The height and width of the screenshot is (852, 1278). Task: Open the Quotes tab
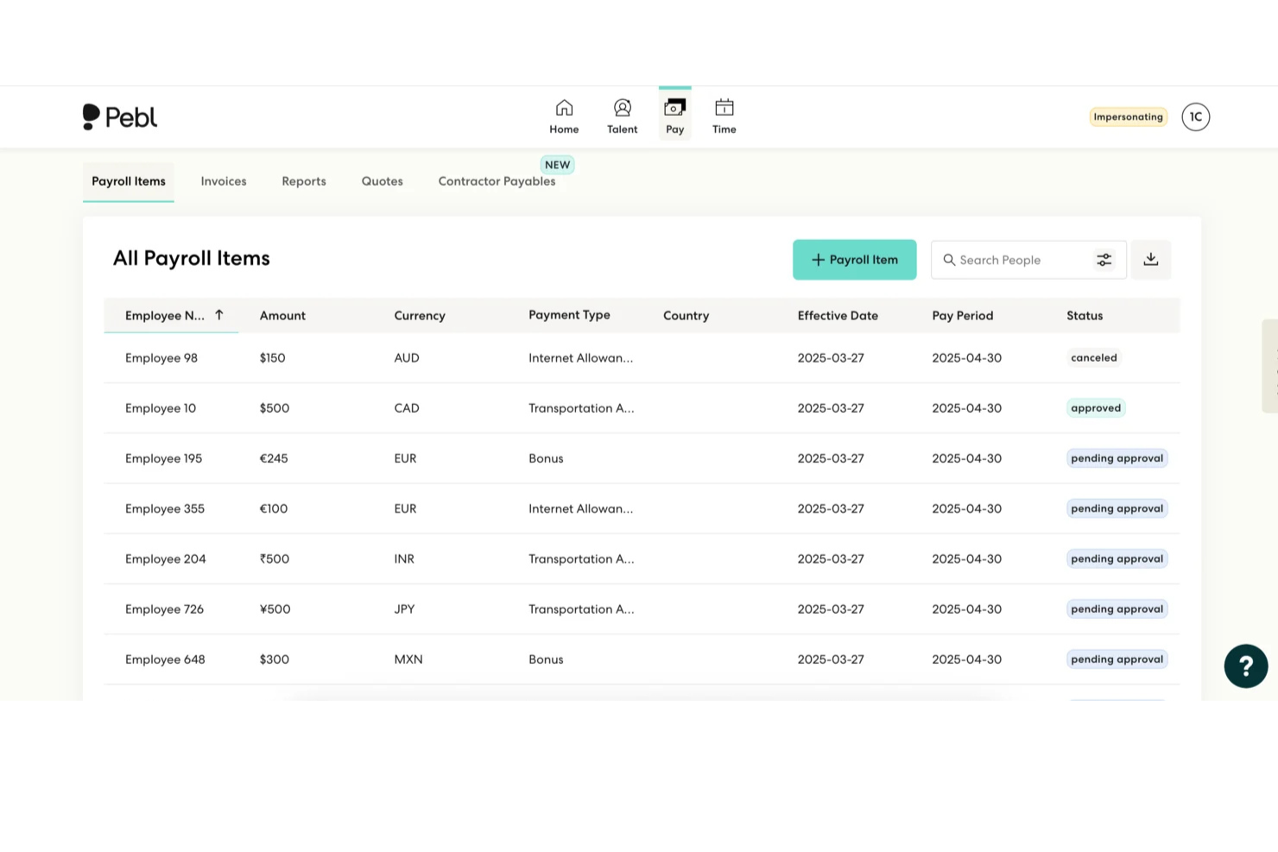pos(382,181)
